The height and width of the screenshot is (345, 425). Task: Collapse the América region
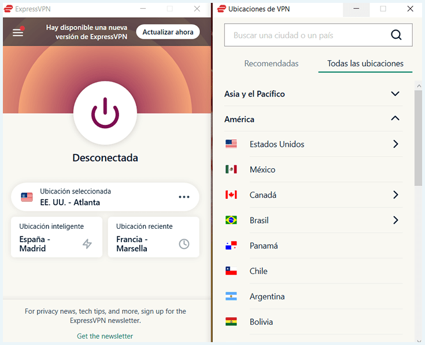tap(313, 119)
